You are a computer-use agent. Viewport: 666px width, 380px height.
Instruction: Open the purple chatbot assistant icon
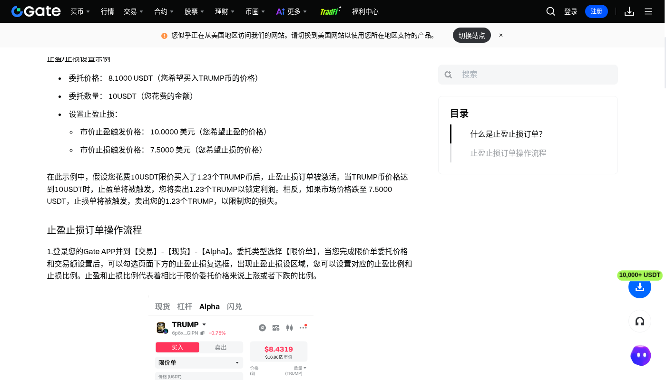tap(641, 355)
